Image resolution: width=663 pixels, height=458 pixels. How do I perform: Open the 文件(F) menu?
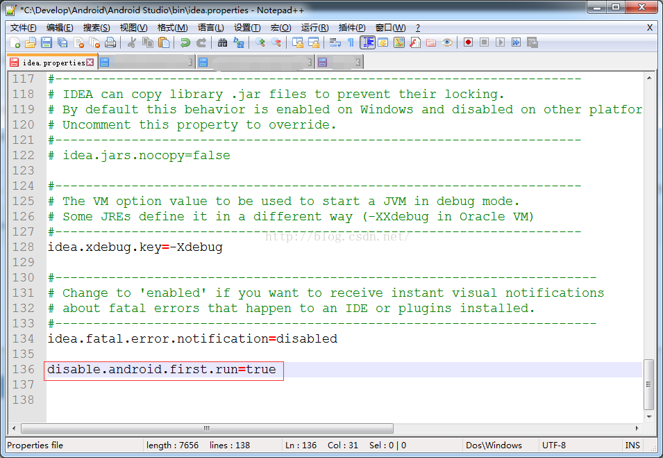[23, 28]
